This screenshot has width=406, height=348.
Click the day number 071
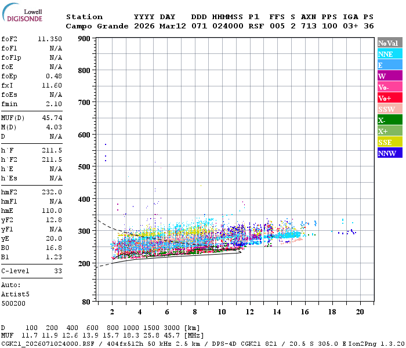coord(199,26)
